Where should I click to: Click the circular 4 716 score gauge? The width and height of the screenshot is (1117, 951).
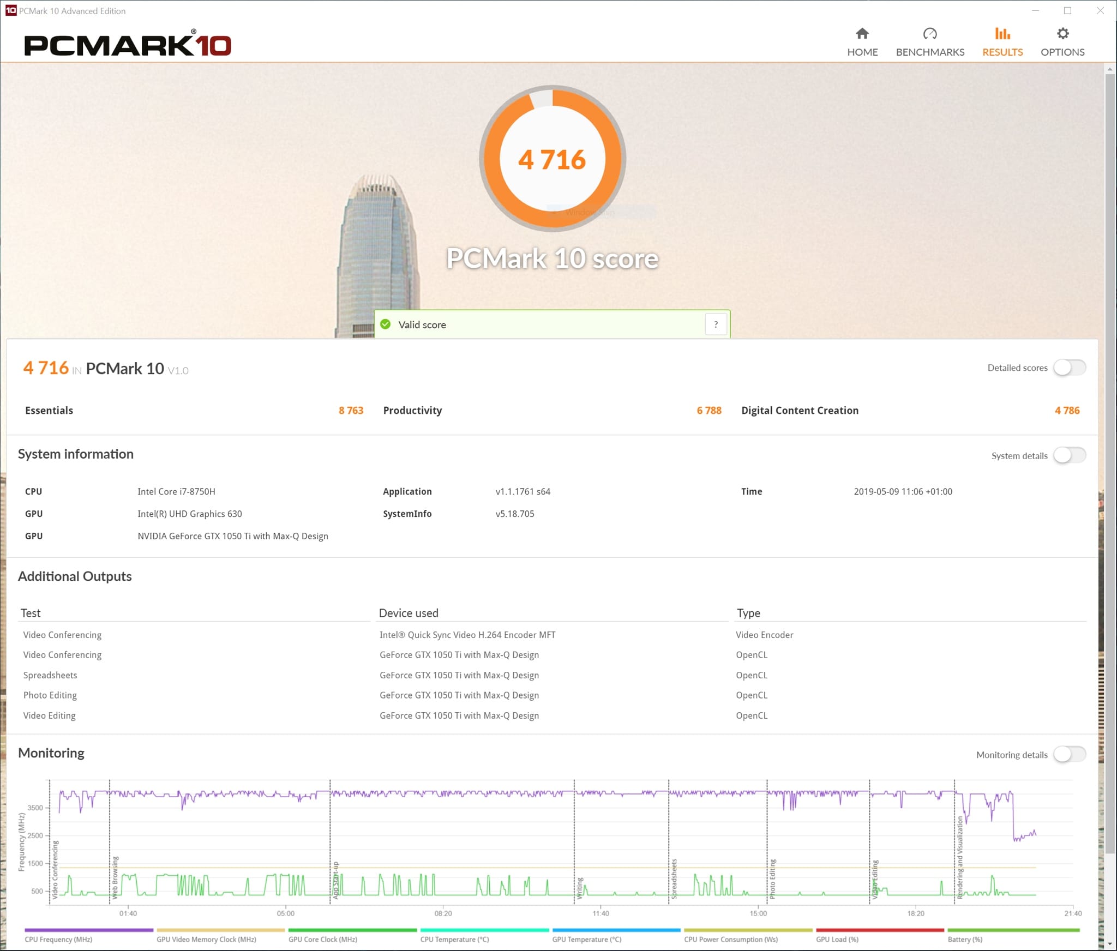[552, 159]
